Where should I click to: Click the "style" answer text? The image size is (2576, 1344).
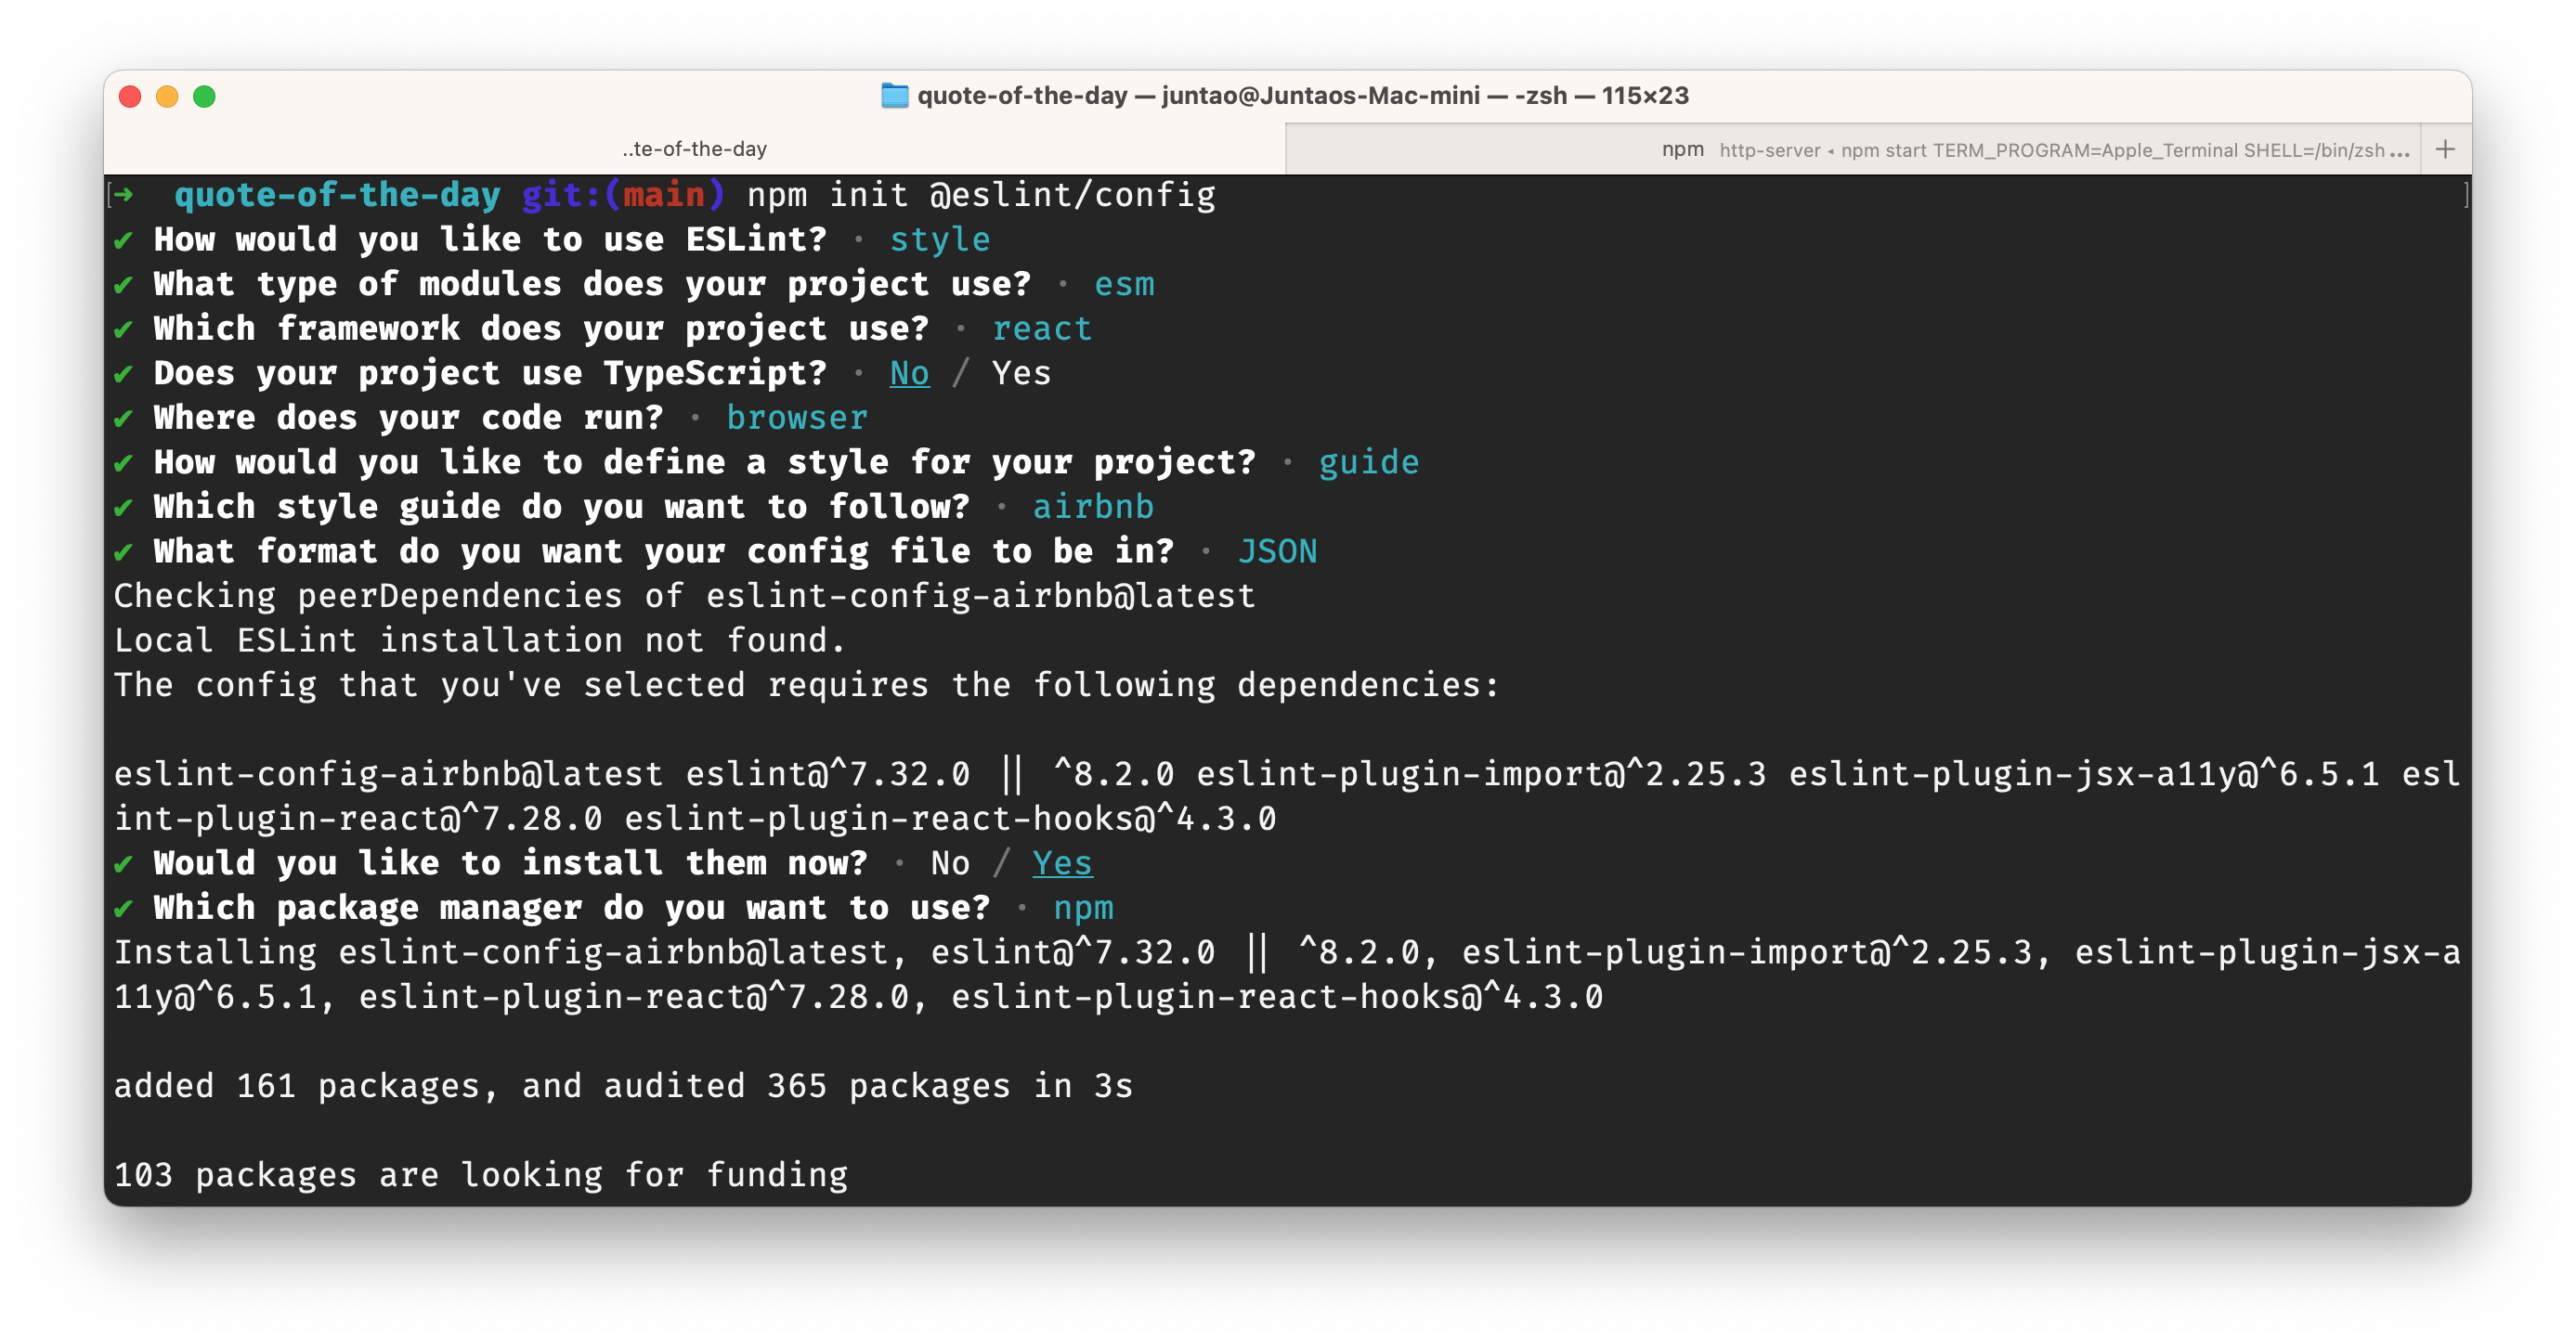pyautogui.click(x=939, y=239)
